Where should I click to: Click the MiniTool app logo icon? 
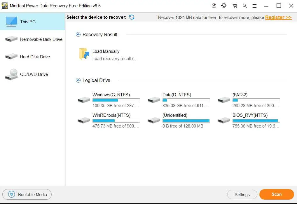pos(5,6)
